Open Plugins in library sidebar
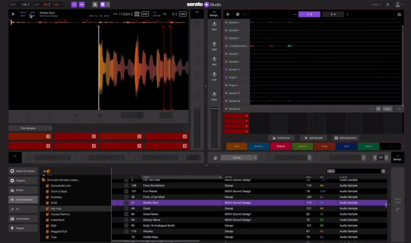The width and height of the screenshot is (411, 243). click(x=23, y=228)
